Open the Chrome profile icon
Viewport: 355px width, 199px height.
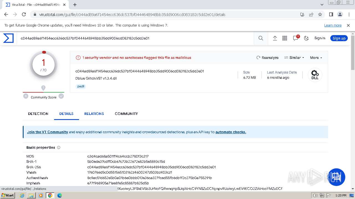[340, 14]
